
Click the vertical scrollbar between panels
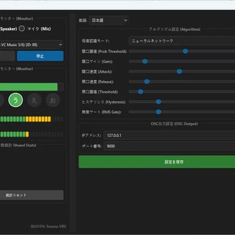click(73, 122)
